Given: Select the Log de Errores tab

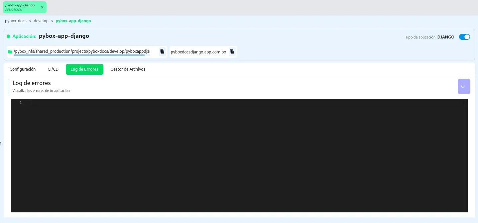Looking at the screenshot, I should coord(84,69).
